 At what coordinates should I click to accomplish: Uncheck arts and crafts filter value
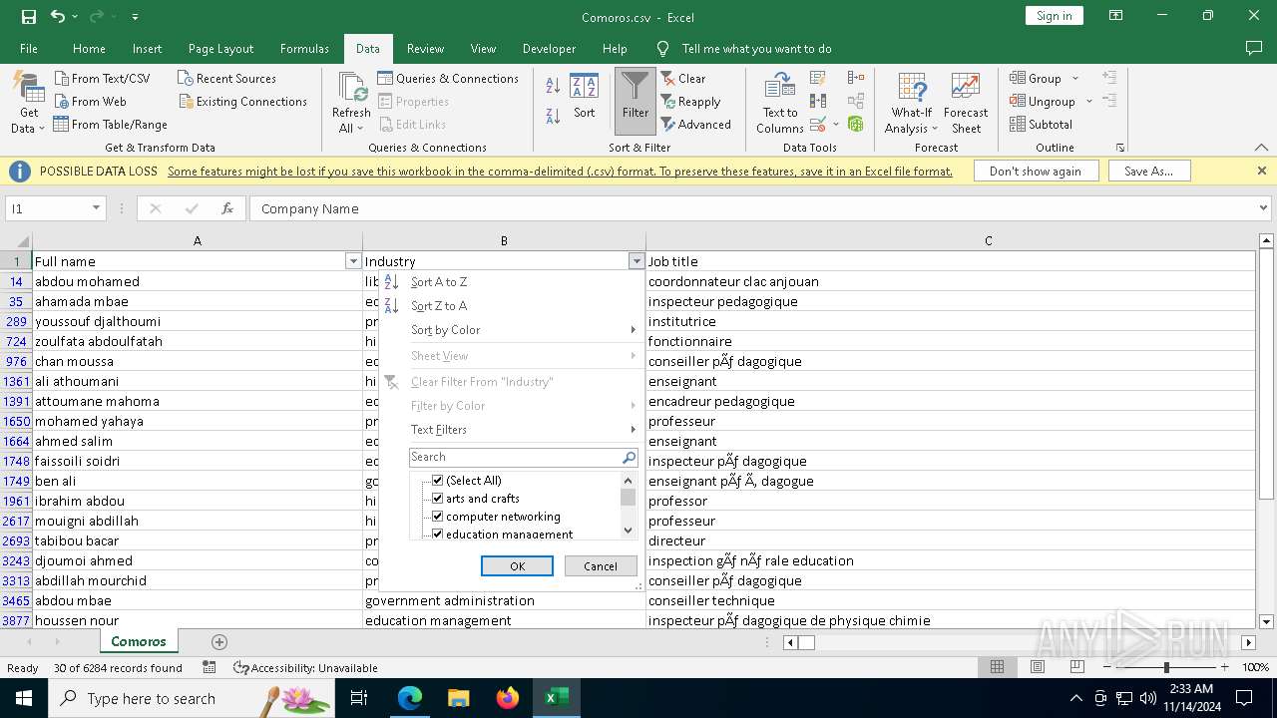tap(437, 498)
